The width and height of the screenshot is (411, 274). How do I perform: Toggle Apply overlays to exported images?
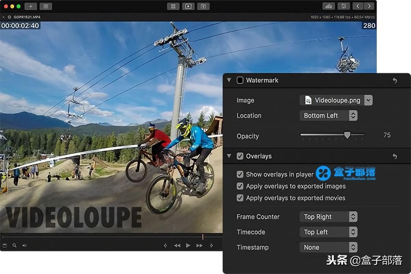click(240, 186)
